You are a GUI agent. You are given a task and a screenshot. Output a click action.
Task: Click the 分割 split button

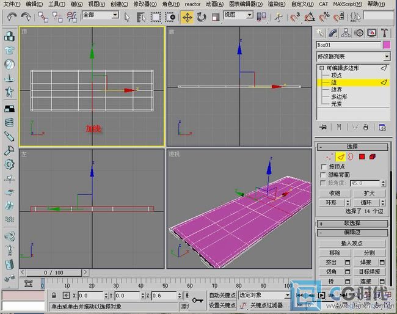pyautogui.click(x=370, y=253)
